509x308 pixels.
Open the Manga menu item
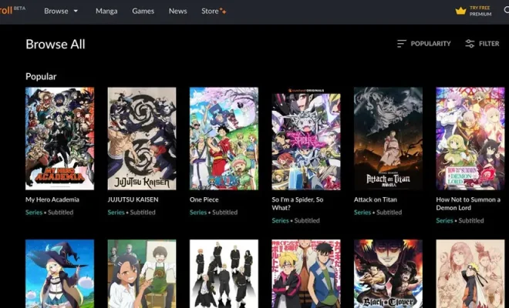pos(106,11)
